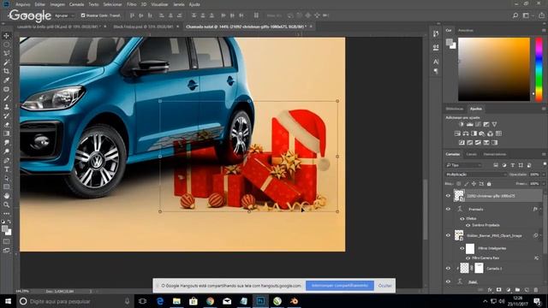Click the rainbow hue slider strip
This screenshot has height=308, width=548.
(539, 69)
